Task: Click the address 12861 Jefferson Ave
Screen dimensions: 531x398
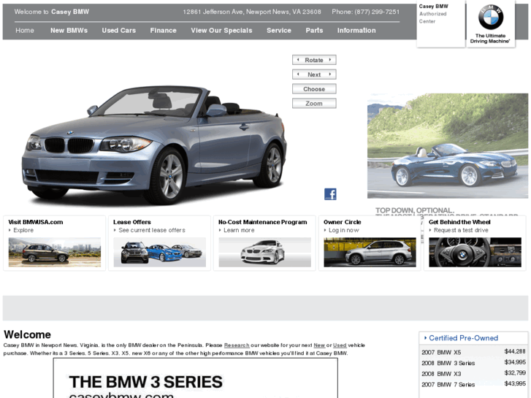Action: [x=252, y=12]
